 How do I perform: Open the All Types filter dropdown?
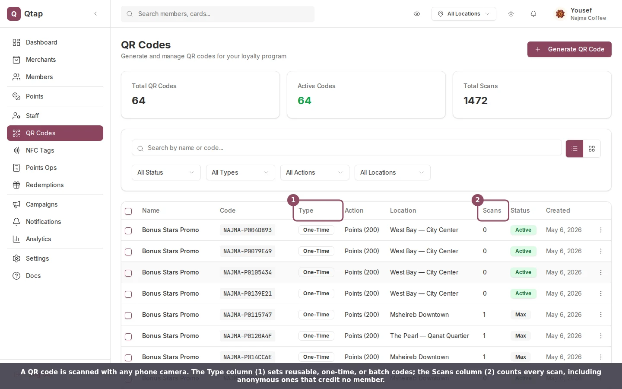(x=241, y=172)
